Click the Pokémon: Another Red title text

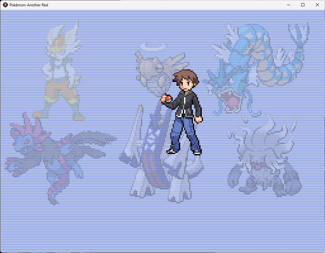[29, 5]
